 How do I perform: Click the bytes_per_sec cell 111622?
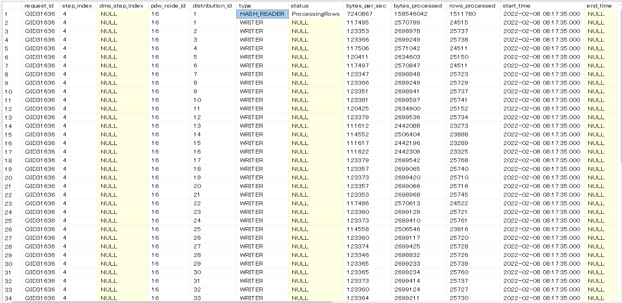[367, 151]
